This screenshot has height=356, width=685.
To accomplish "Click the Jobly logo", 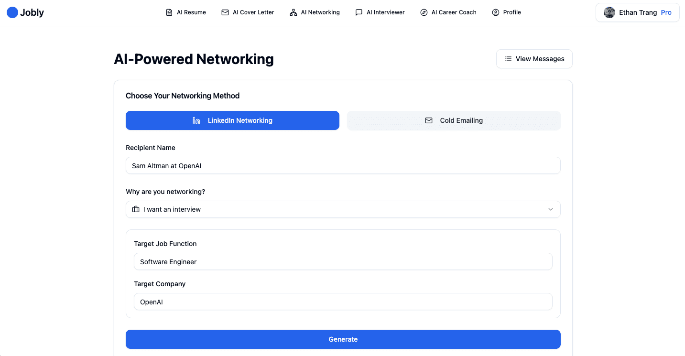I will 25,12.
